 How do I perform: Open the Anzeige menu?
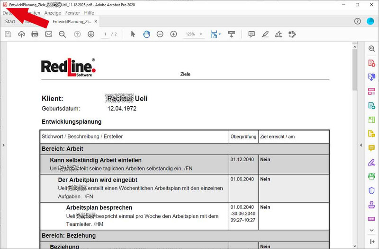[x=53, y=13]
